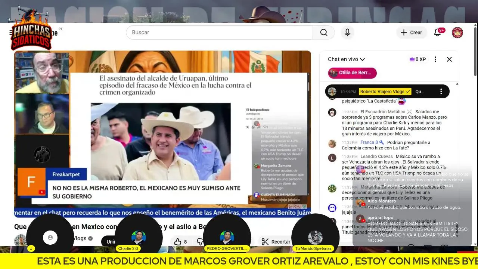Click El Escuadrón Metálico's chat avatar
478x269 pixels.
332,112
